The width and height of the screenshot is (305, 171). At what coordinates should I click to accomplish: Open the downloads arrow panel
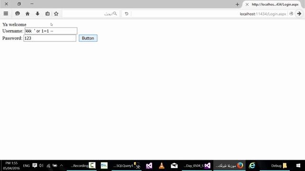pos(38,14)
